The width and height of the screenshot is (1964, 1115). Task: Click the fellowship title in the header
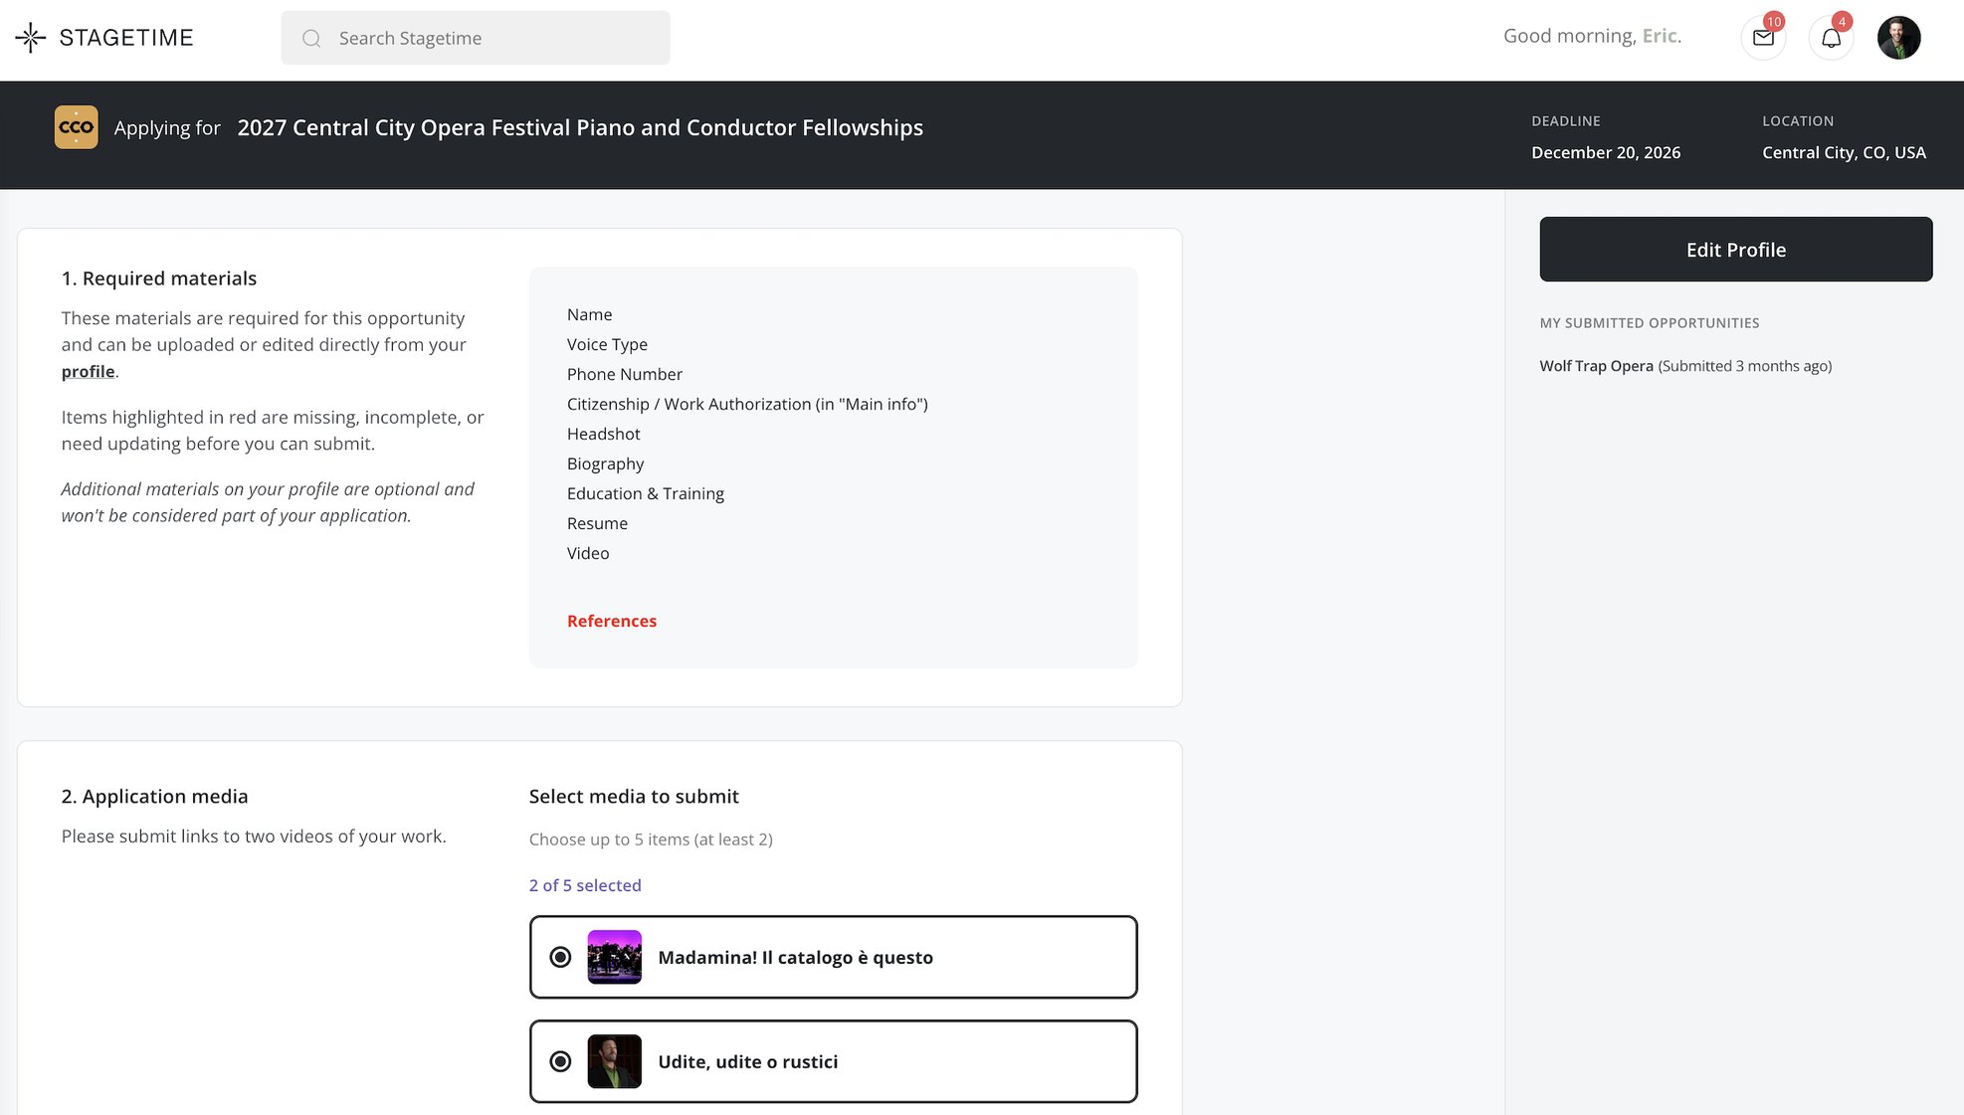coord(580,127)
